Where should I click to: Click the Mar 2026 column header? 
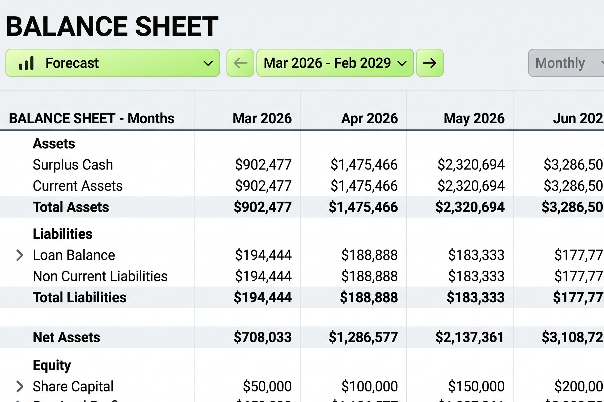point(262,118)
